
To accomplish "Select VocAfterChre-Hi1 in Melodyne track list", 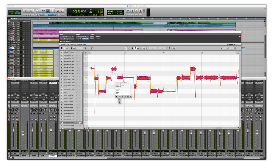I will 68,55.
